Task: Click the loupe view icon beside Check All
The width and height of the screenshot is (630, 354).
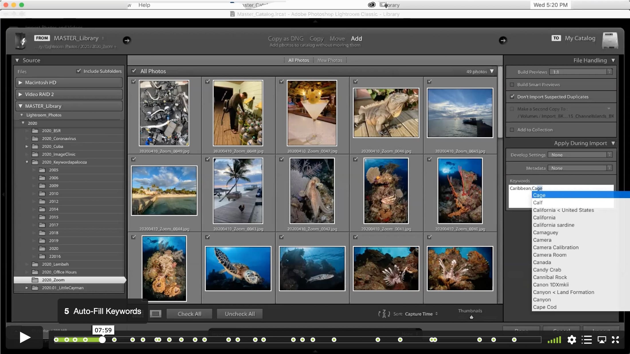Action: [156, 314]
